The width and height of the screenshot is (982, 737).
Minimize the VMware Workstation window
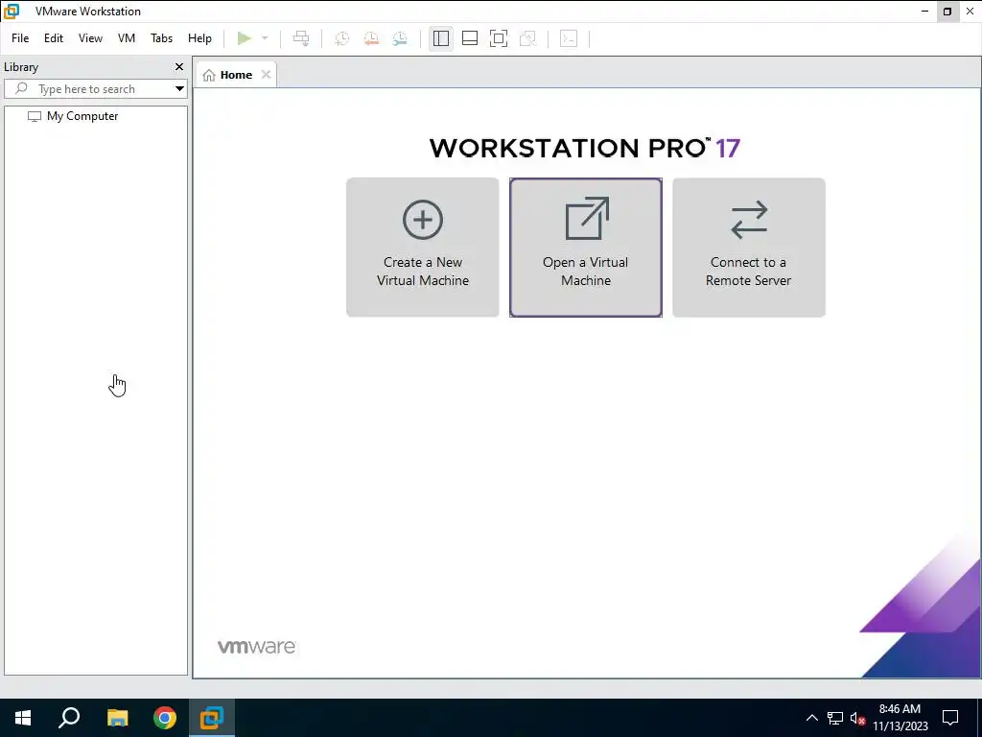tap(925, 12)
